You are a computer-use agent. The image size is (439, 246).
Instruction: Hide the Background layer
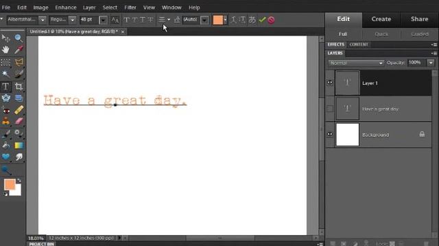tap(330, 134)
